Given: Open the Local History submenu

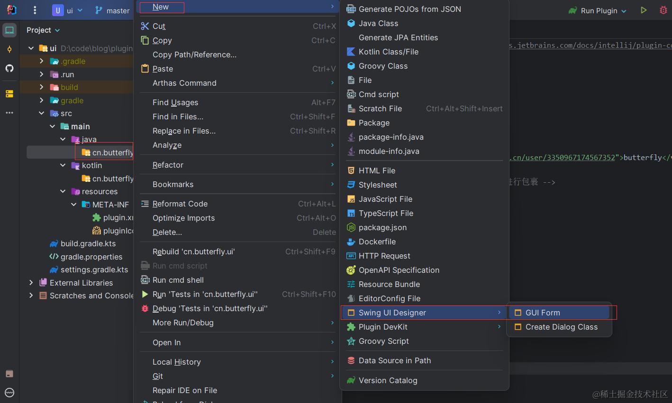Looking at the screenshot, I should [x=238, y=362].
